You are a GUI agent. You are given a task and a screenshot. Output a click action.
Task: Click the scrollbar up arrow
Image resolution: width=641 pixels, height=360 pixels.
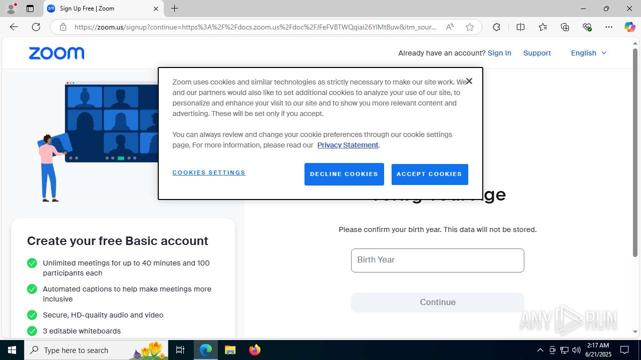[x=635, y=43]
